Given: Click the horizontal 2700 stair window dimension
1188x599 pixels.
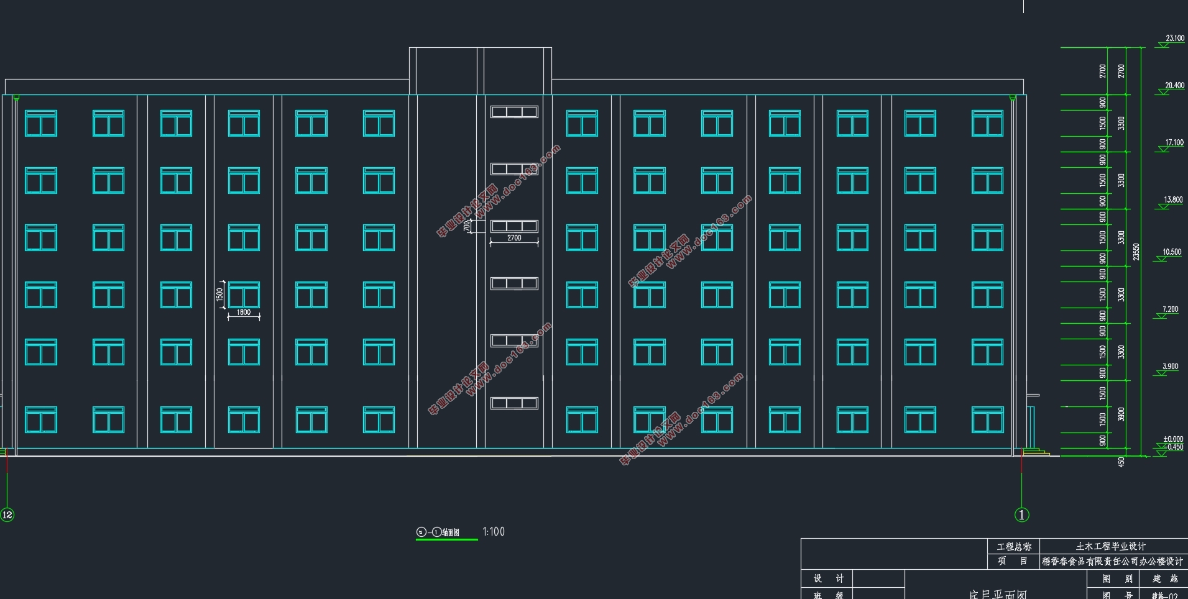Looking at the screenshot, I should (514, 238).
